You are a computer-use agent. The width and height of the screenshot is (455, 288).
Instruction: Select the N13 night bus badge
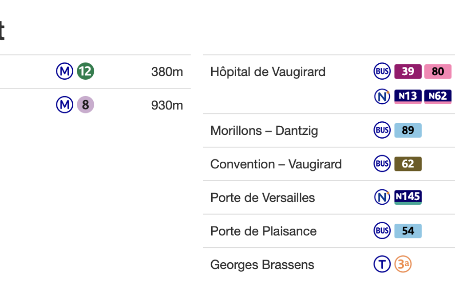(408, 96)
